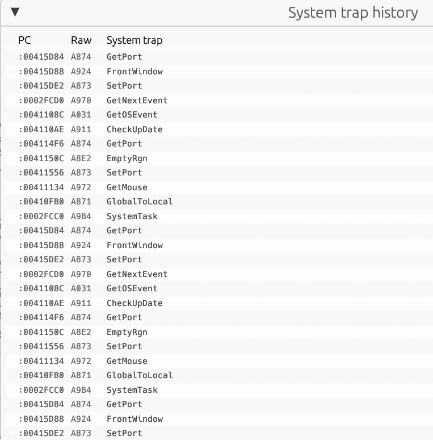Pick the first CheckUpDate A911 row
The height and width of the screenshot is (440, 433).
click(x=219, y=129)
